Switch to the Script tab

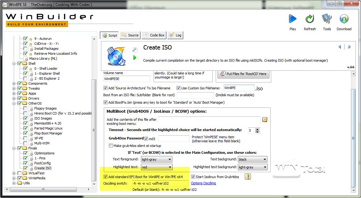109,35
